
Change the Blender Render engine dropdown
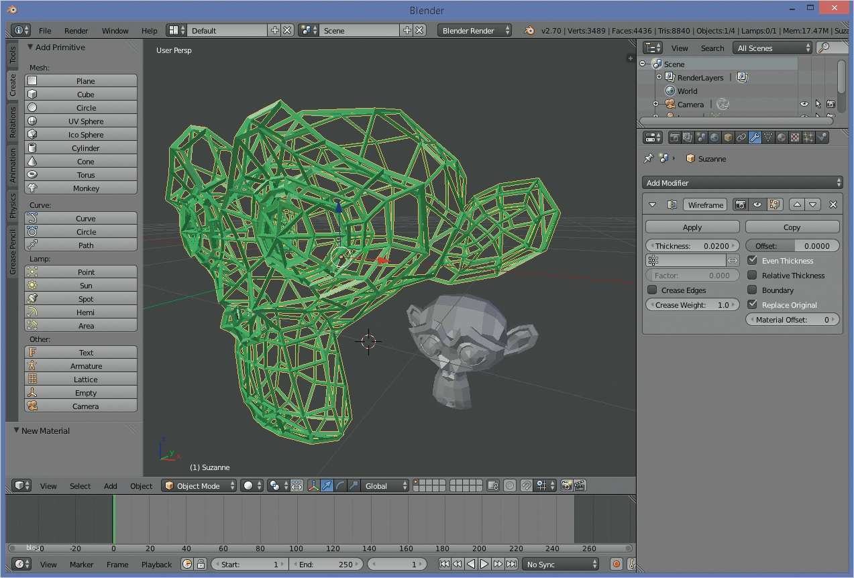tap(474, 31)
